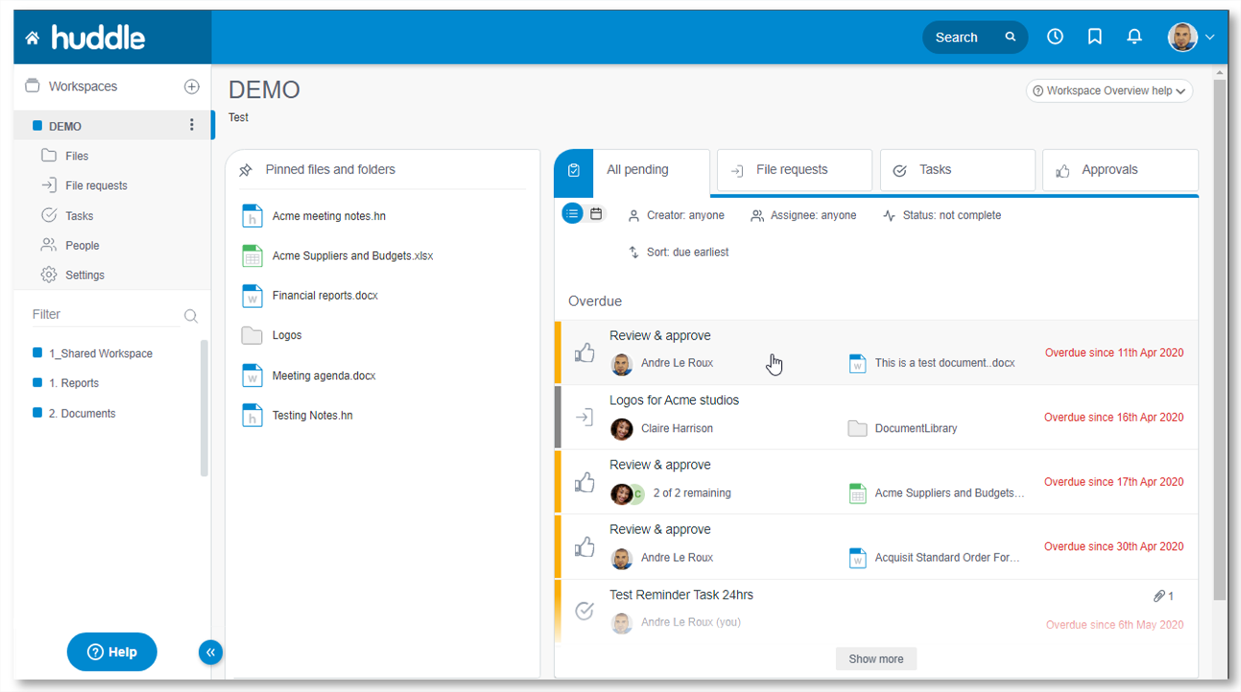Image resolution: width=1241 pixels, height=692 pixels.
Task: Click thumbs-up icon on 17th Apr approval
Action: (x=585, y=482)
